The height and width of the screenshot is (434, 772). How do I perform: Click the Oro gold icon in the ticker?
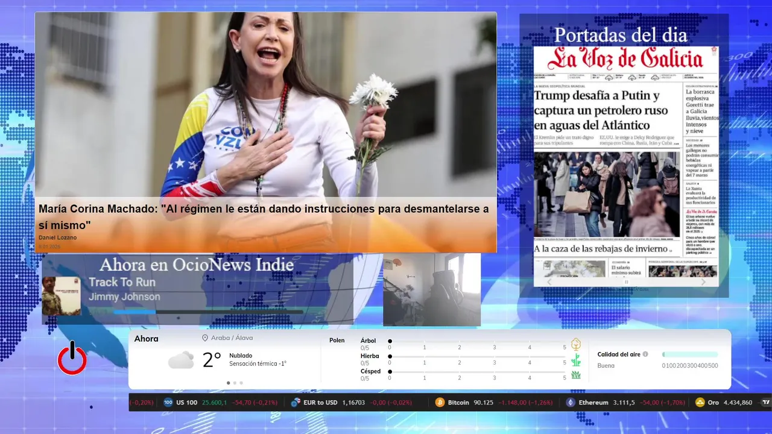[700, 403]
